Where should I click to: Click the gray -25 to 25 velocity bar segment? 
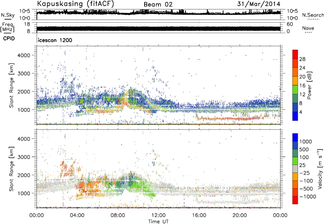[295, 169]
